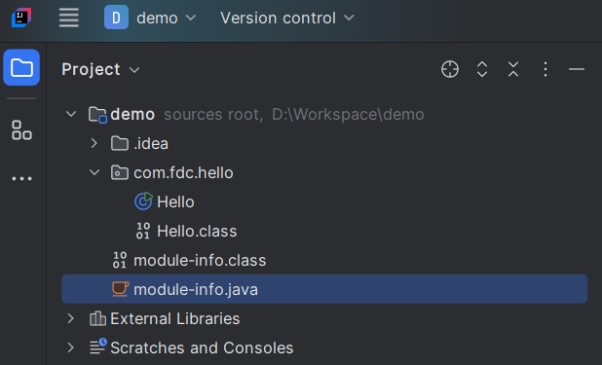Hide the Project tool window
The width and height of the screenshot is (602, 365).
click(x=577, y=69)
